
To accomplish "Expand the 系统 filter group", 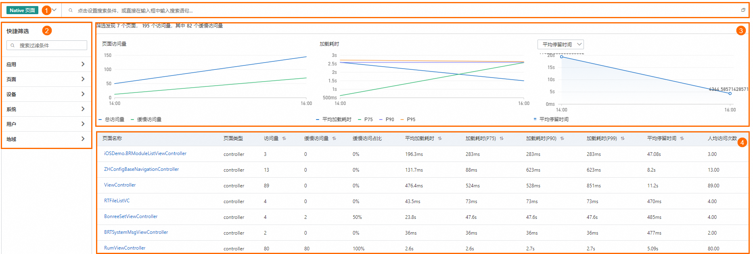I will pos(47,109).
